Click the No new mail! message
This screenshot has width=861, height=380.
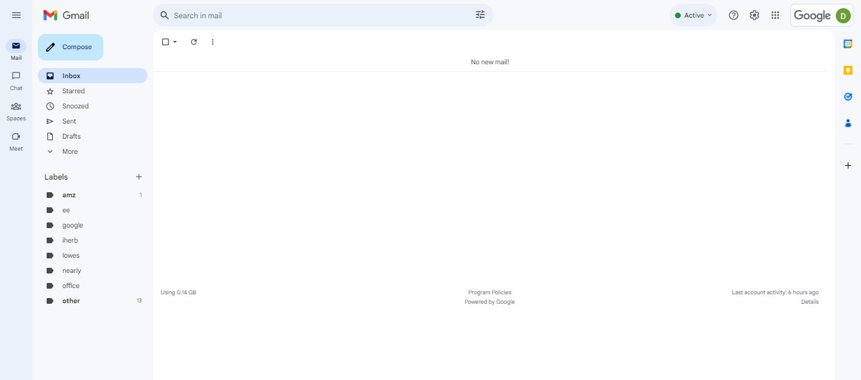tap(490, 62)
